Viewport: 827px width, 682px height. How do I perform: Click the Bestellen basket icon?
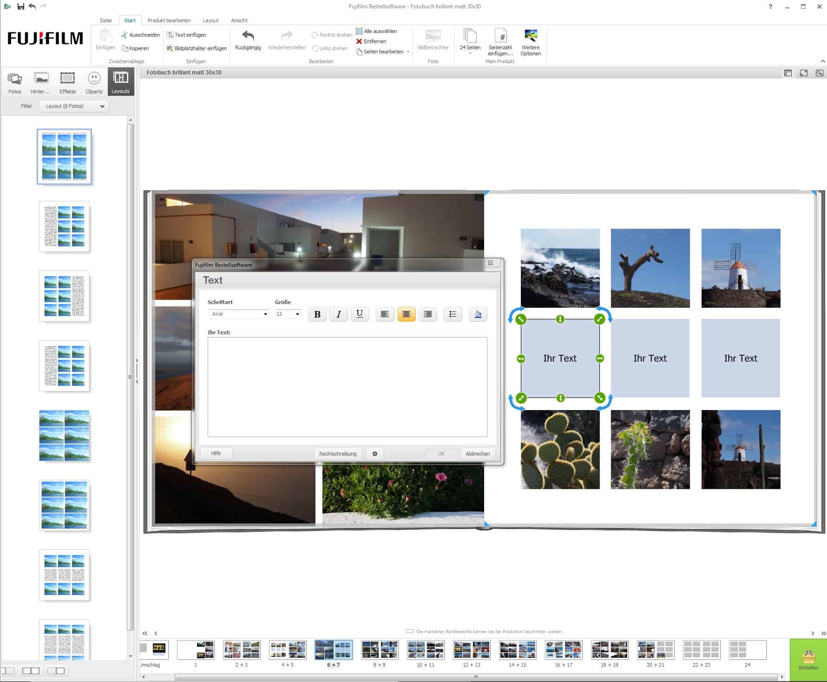point(808,657)
